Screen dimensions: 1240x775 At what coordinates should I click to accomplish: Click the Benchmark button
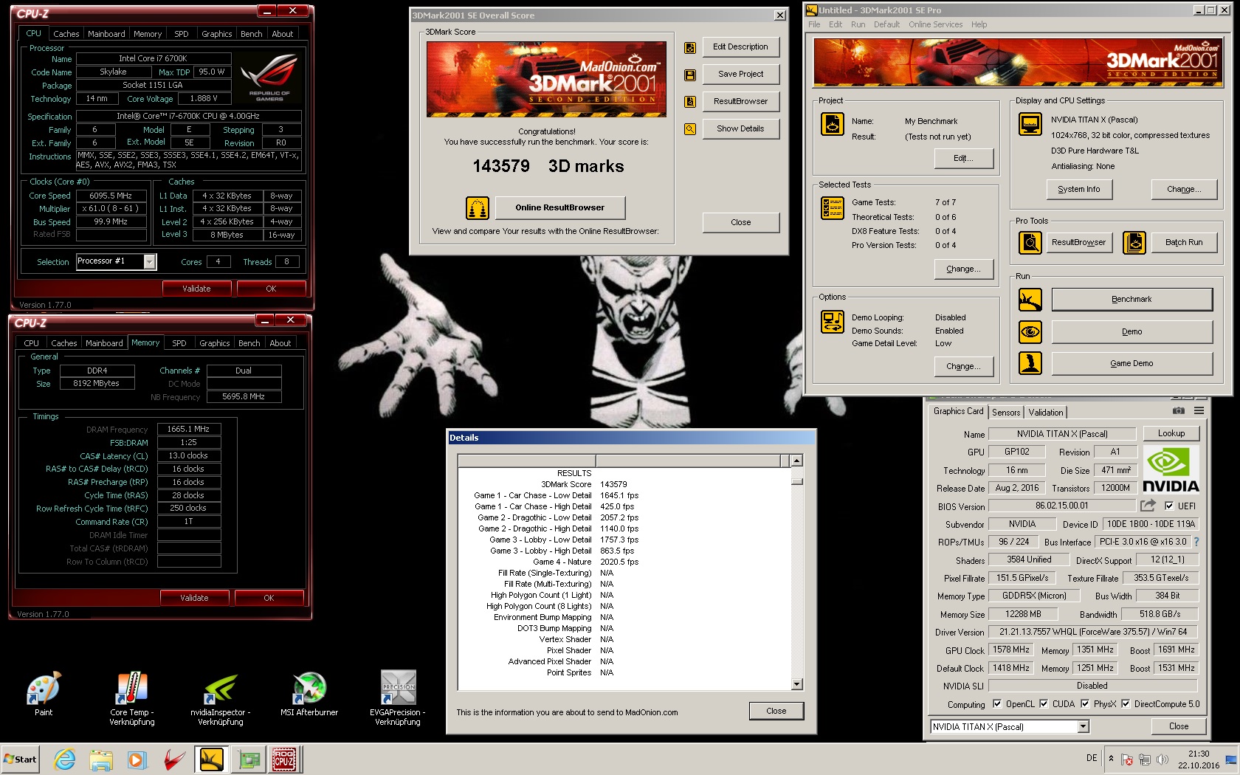coord(1131,299)
